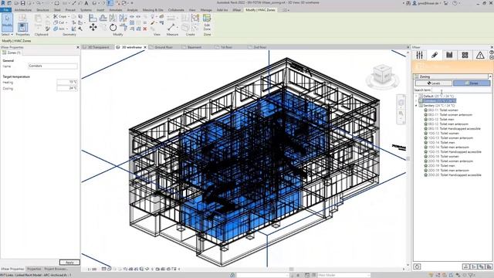The image size is (494, 278).
Task: Click the Edit Zone icon
Action: click(x=207, y=22)
